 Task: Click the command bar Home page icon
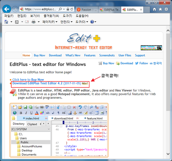6,22
